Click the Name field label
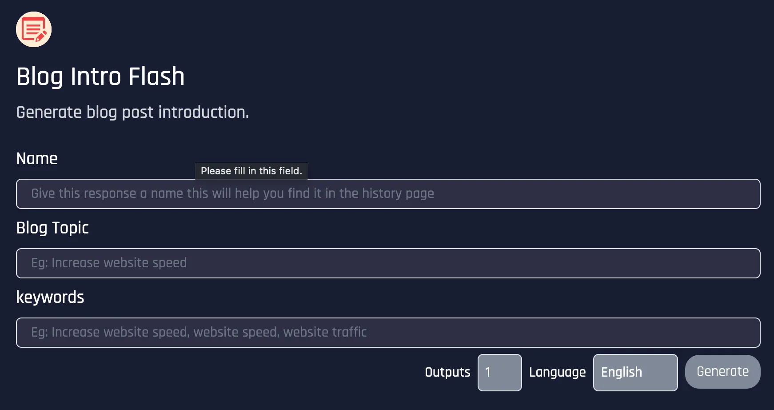The width and height of the screenshot is (774, 410). (x=36, y=158)
